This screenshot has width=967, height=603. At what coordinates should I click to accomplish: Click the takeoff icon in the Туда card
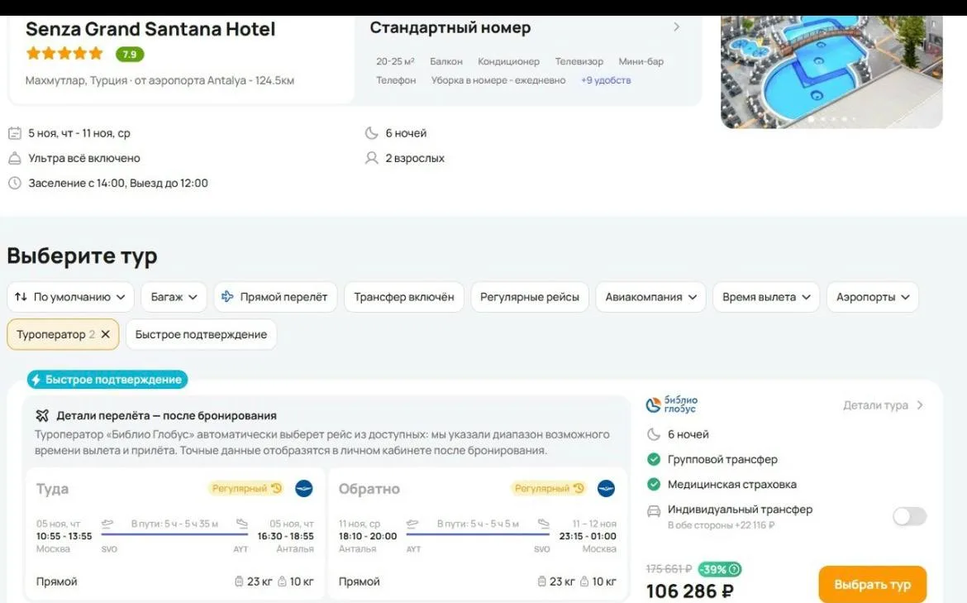(107, 524)
